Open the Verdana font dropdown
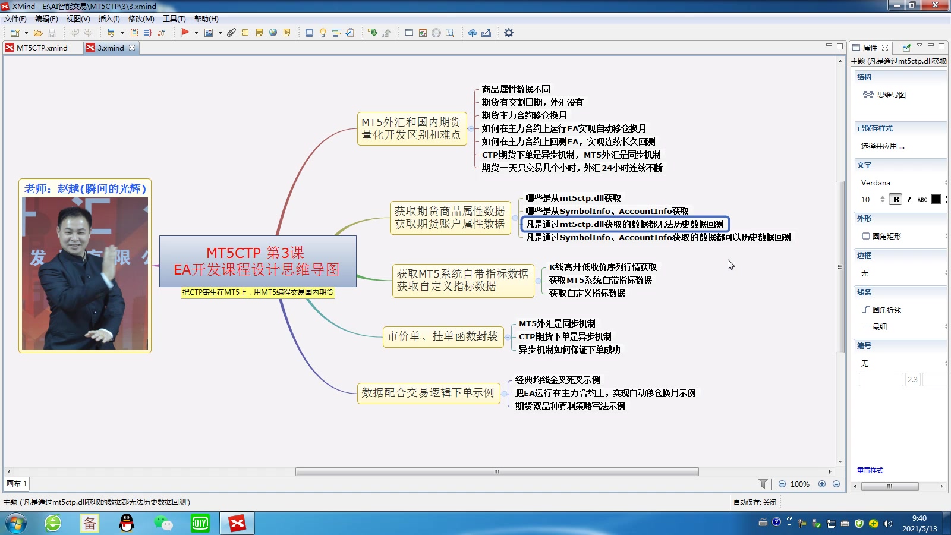The height and width of the screenshot is (535, 951). pos(902,182)
